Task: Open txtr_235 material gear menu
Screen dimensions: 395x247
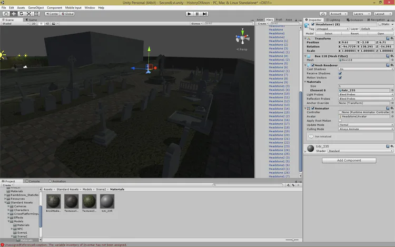Action: pyautogui.click(x=392, y=146)
